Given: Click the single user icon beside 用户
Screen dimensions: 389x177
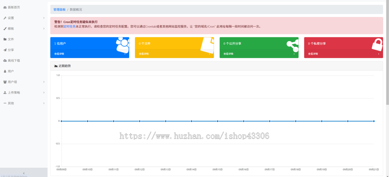Looking at the screenshot, I should (x=5, y=71).
